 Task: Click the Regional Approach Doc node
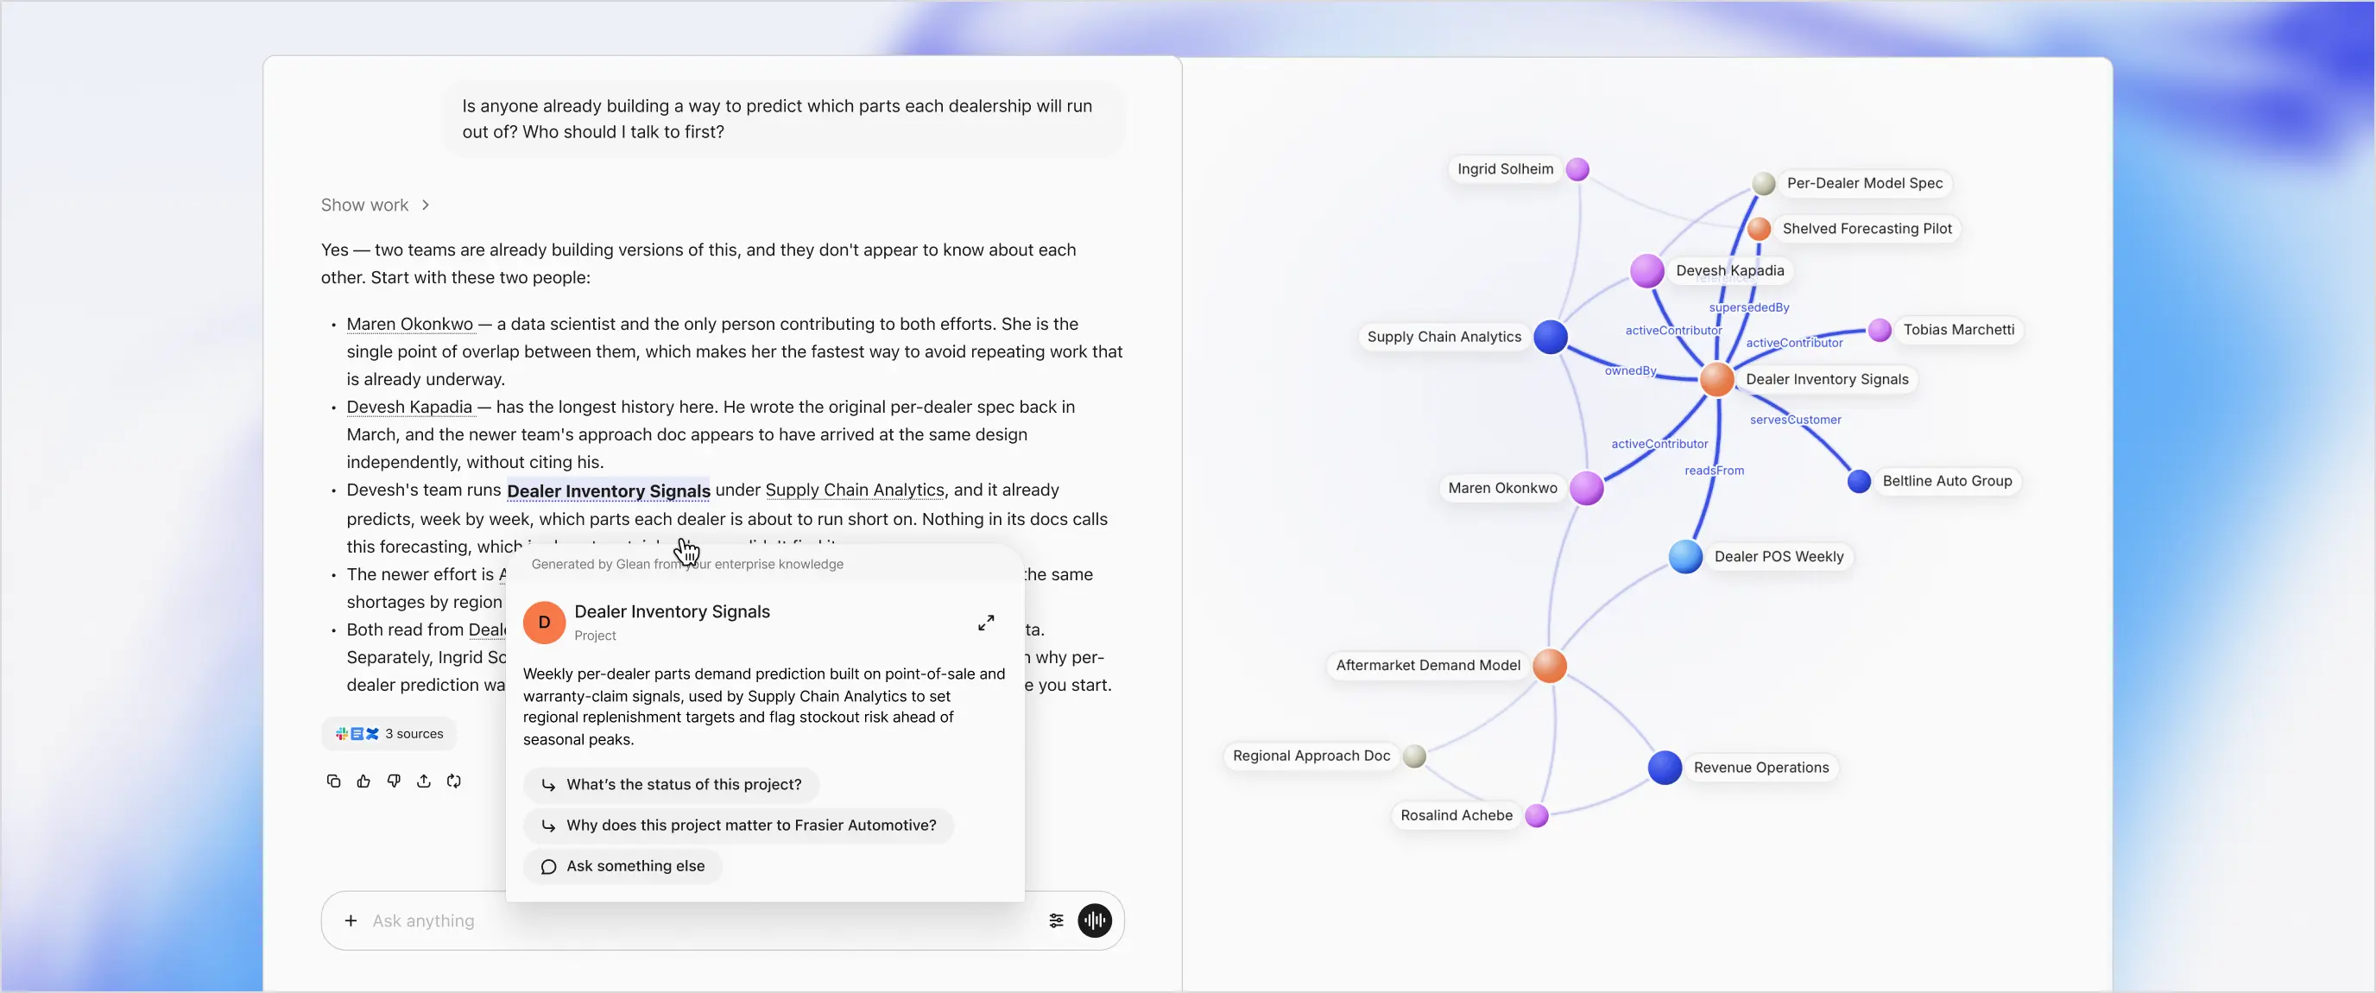click(x=1414, y=756)
